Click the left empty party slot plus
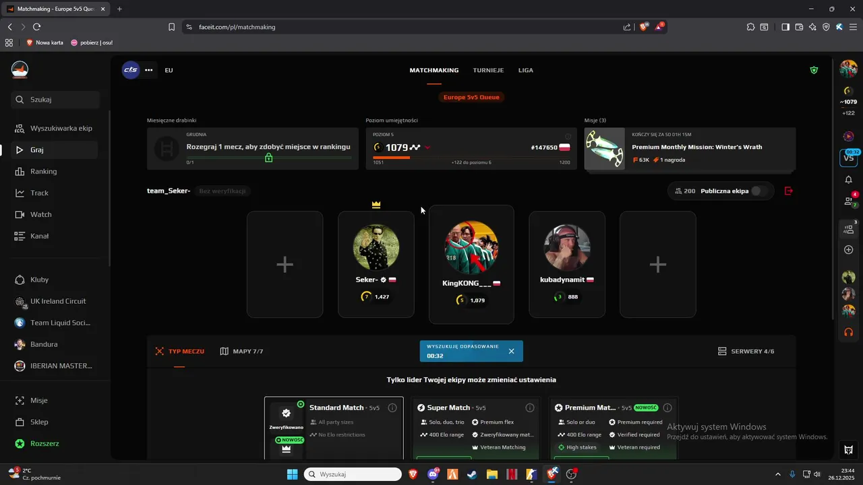The height and width of the screenshot is (485, 863). [285, 264]
